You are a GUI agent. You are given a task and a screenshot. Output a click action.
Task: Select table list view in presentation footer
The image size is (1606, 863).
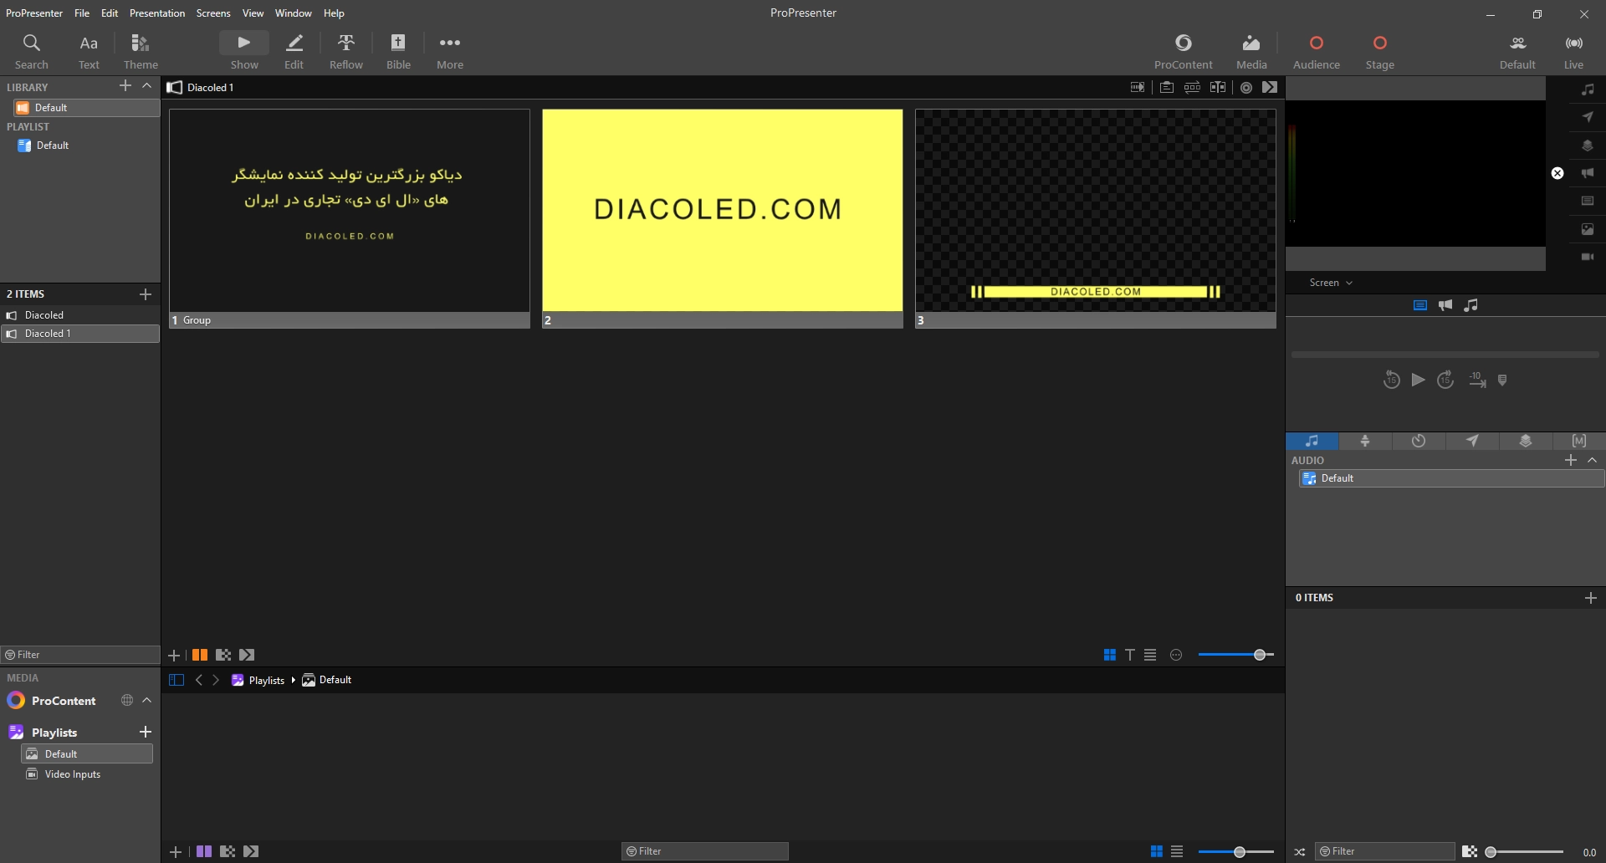[1150, 655]
